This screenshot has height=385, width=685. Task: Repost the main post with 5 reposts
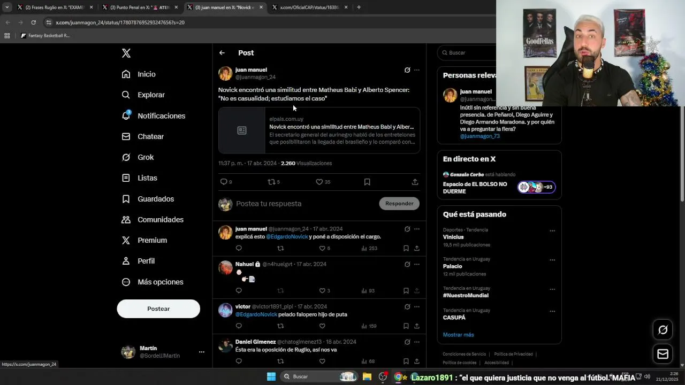(271, 182)
